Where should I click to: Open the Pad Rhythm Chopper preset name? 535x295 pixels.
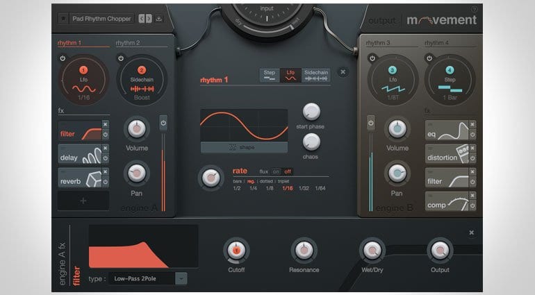(x=101, y=19)
